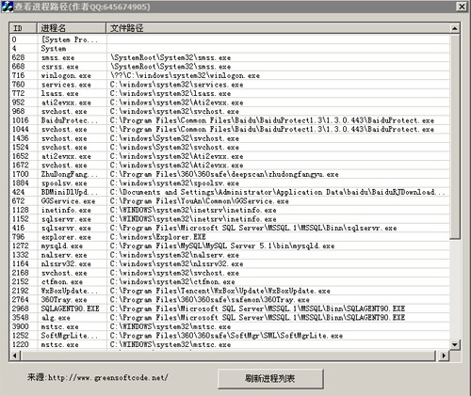The image size is (471, 396).
Task: Click the horizontal scrollbar left arrow
Action: [x=15, y=356]
